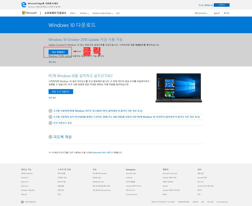252x206 pixels.
Task: Open the Microsoft 서비스 계약 link
Action: tap(102, 152)
